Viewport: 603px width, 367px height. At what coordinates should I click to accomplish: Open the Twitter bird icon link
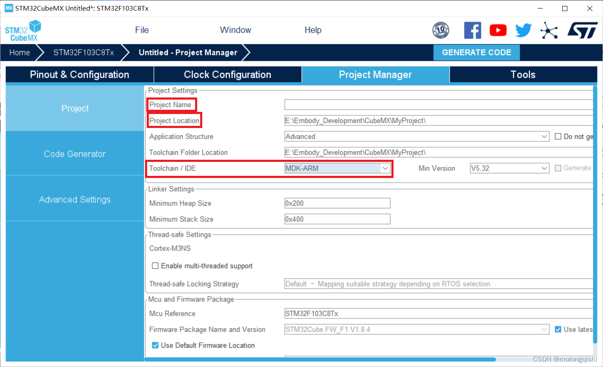(523, 30)
